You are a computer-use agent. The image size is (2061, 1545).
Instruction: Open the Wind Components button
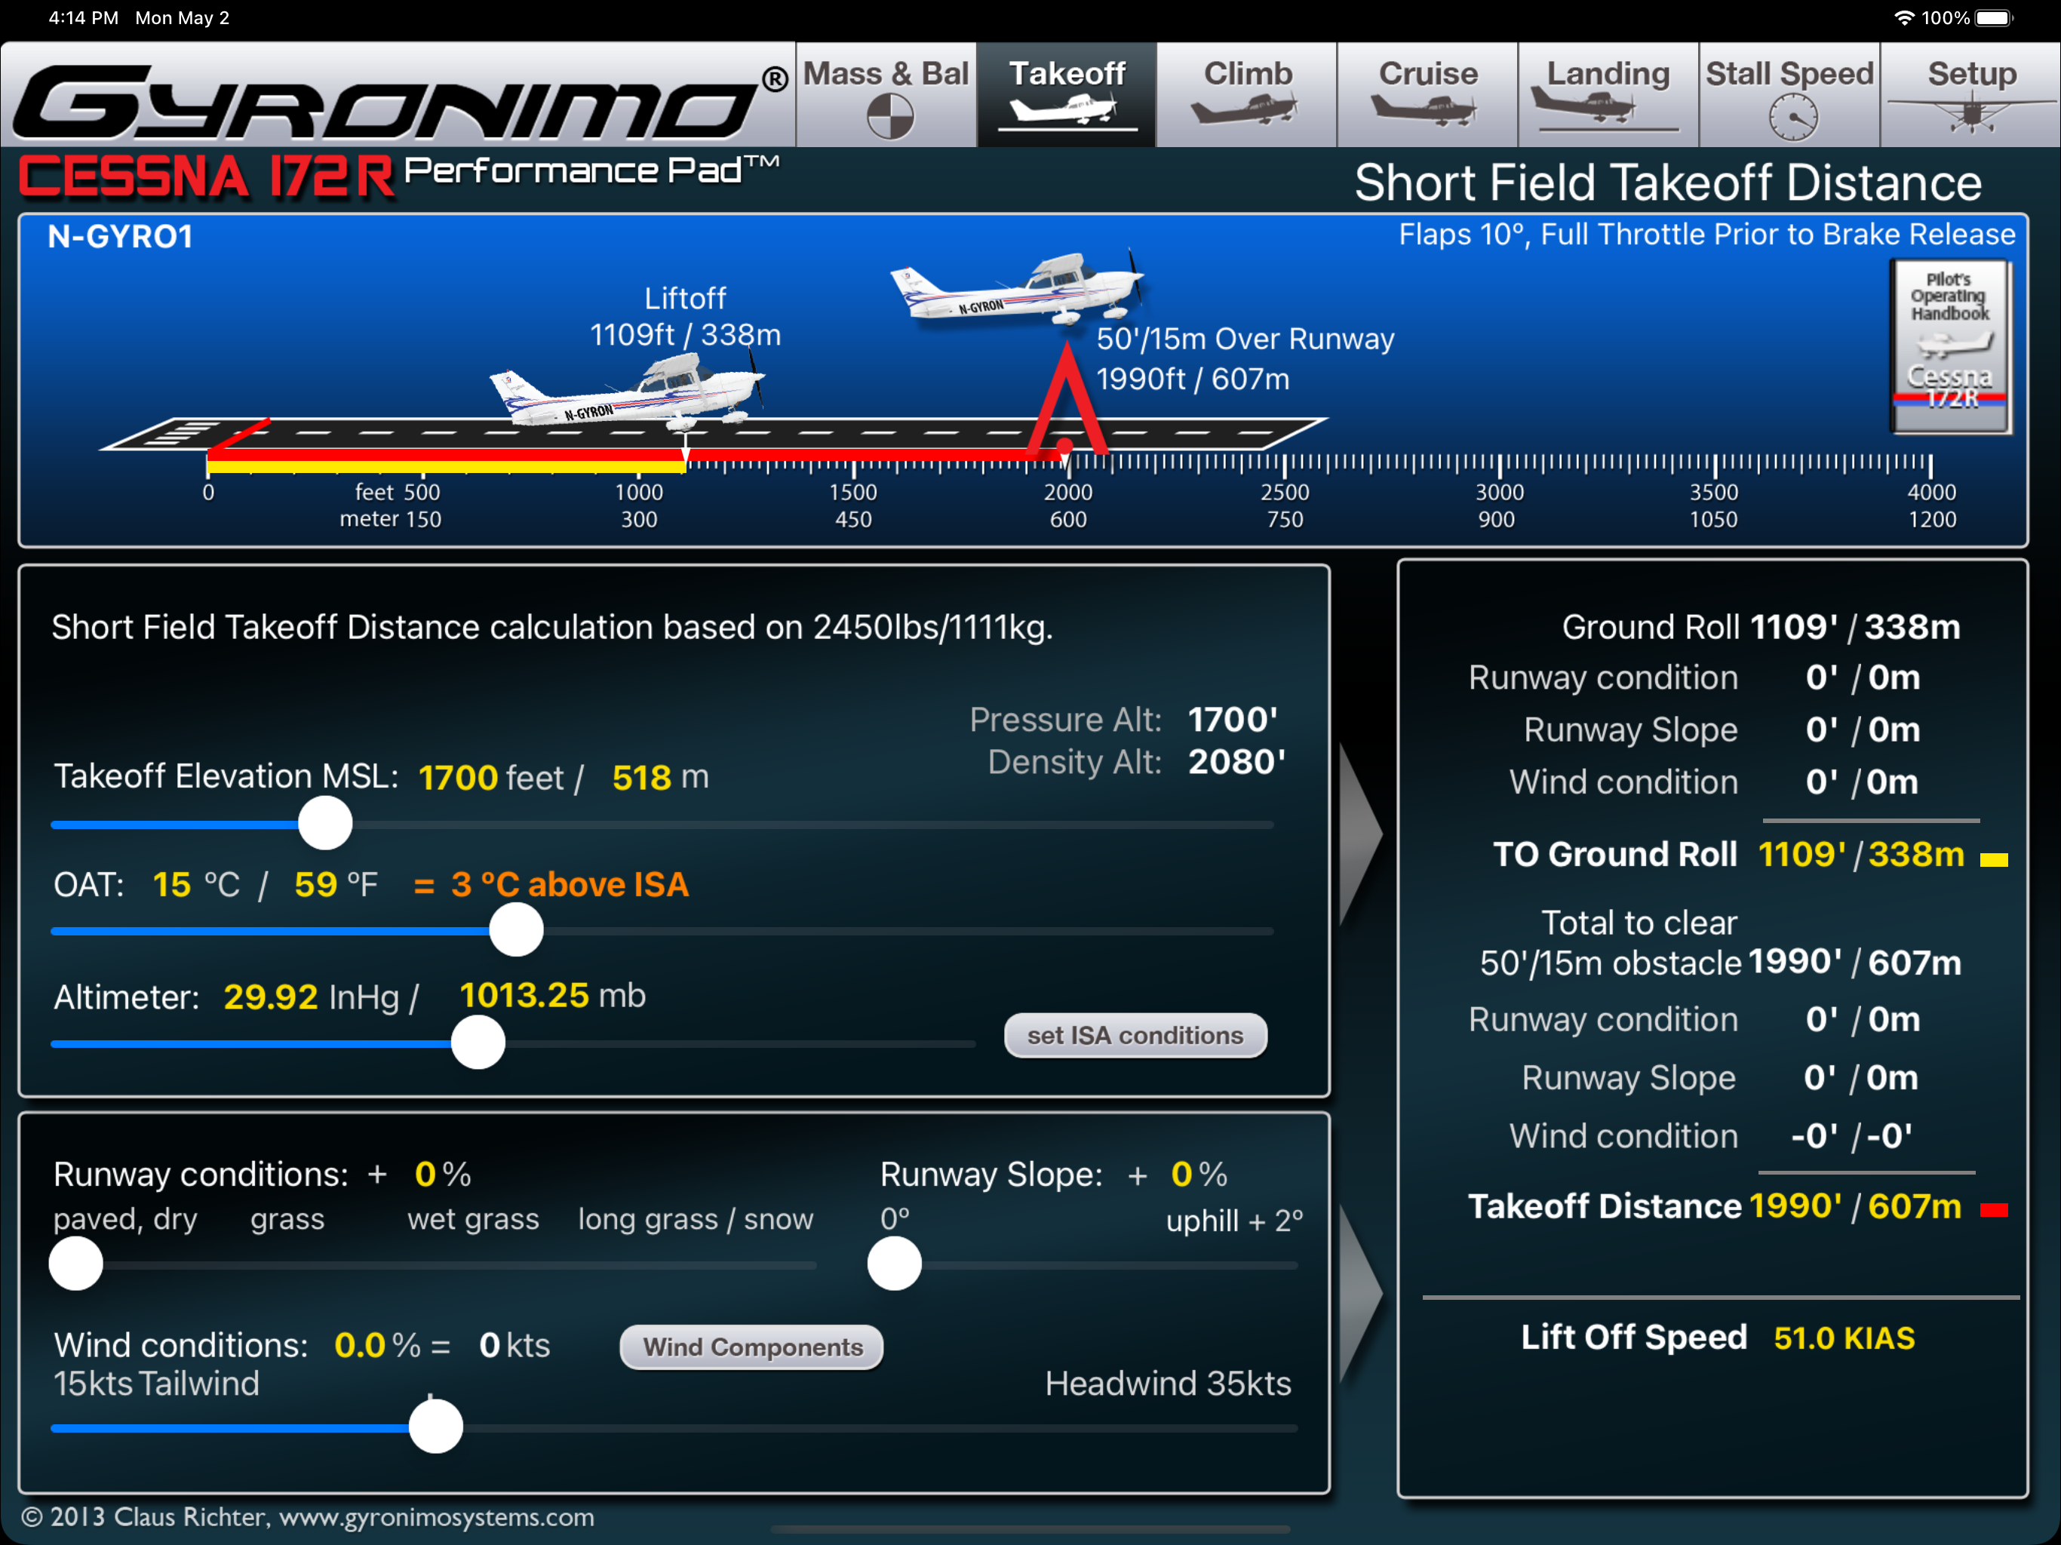752,1347
